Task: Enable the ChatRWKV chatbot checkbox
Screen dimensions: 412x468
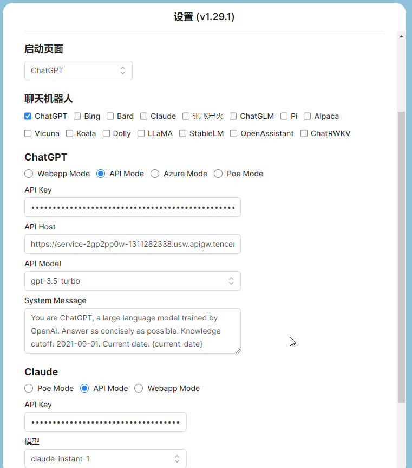Action: click(x=304, y=133)
